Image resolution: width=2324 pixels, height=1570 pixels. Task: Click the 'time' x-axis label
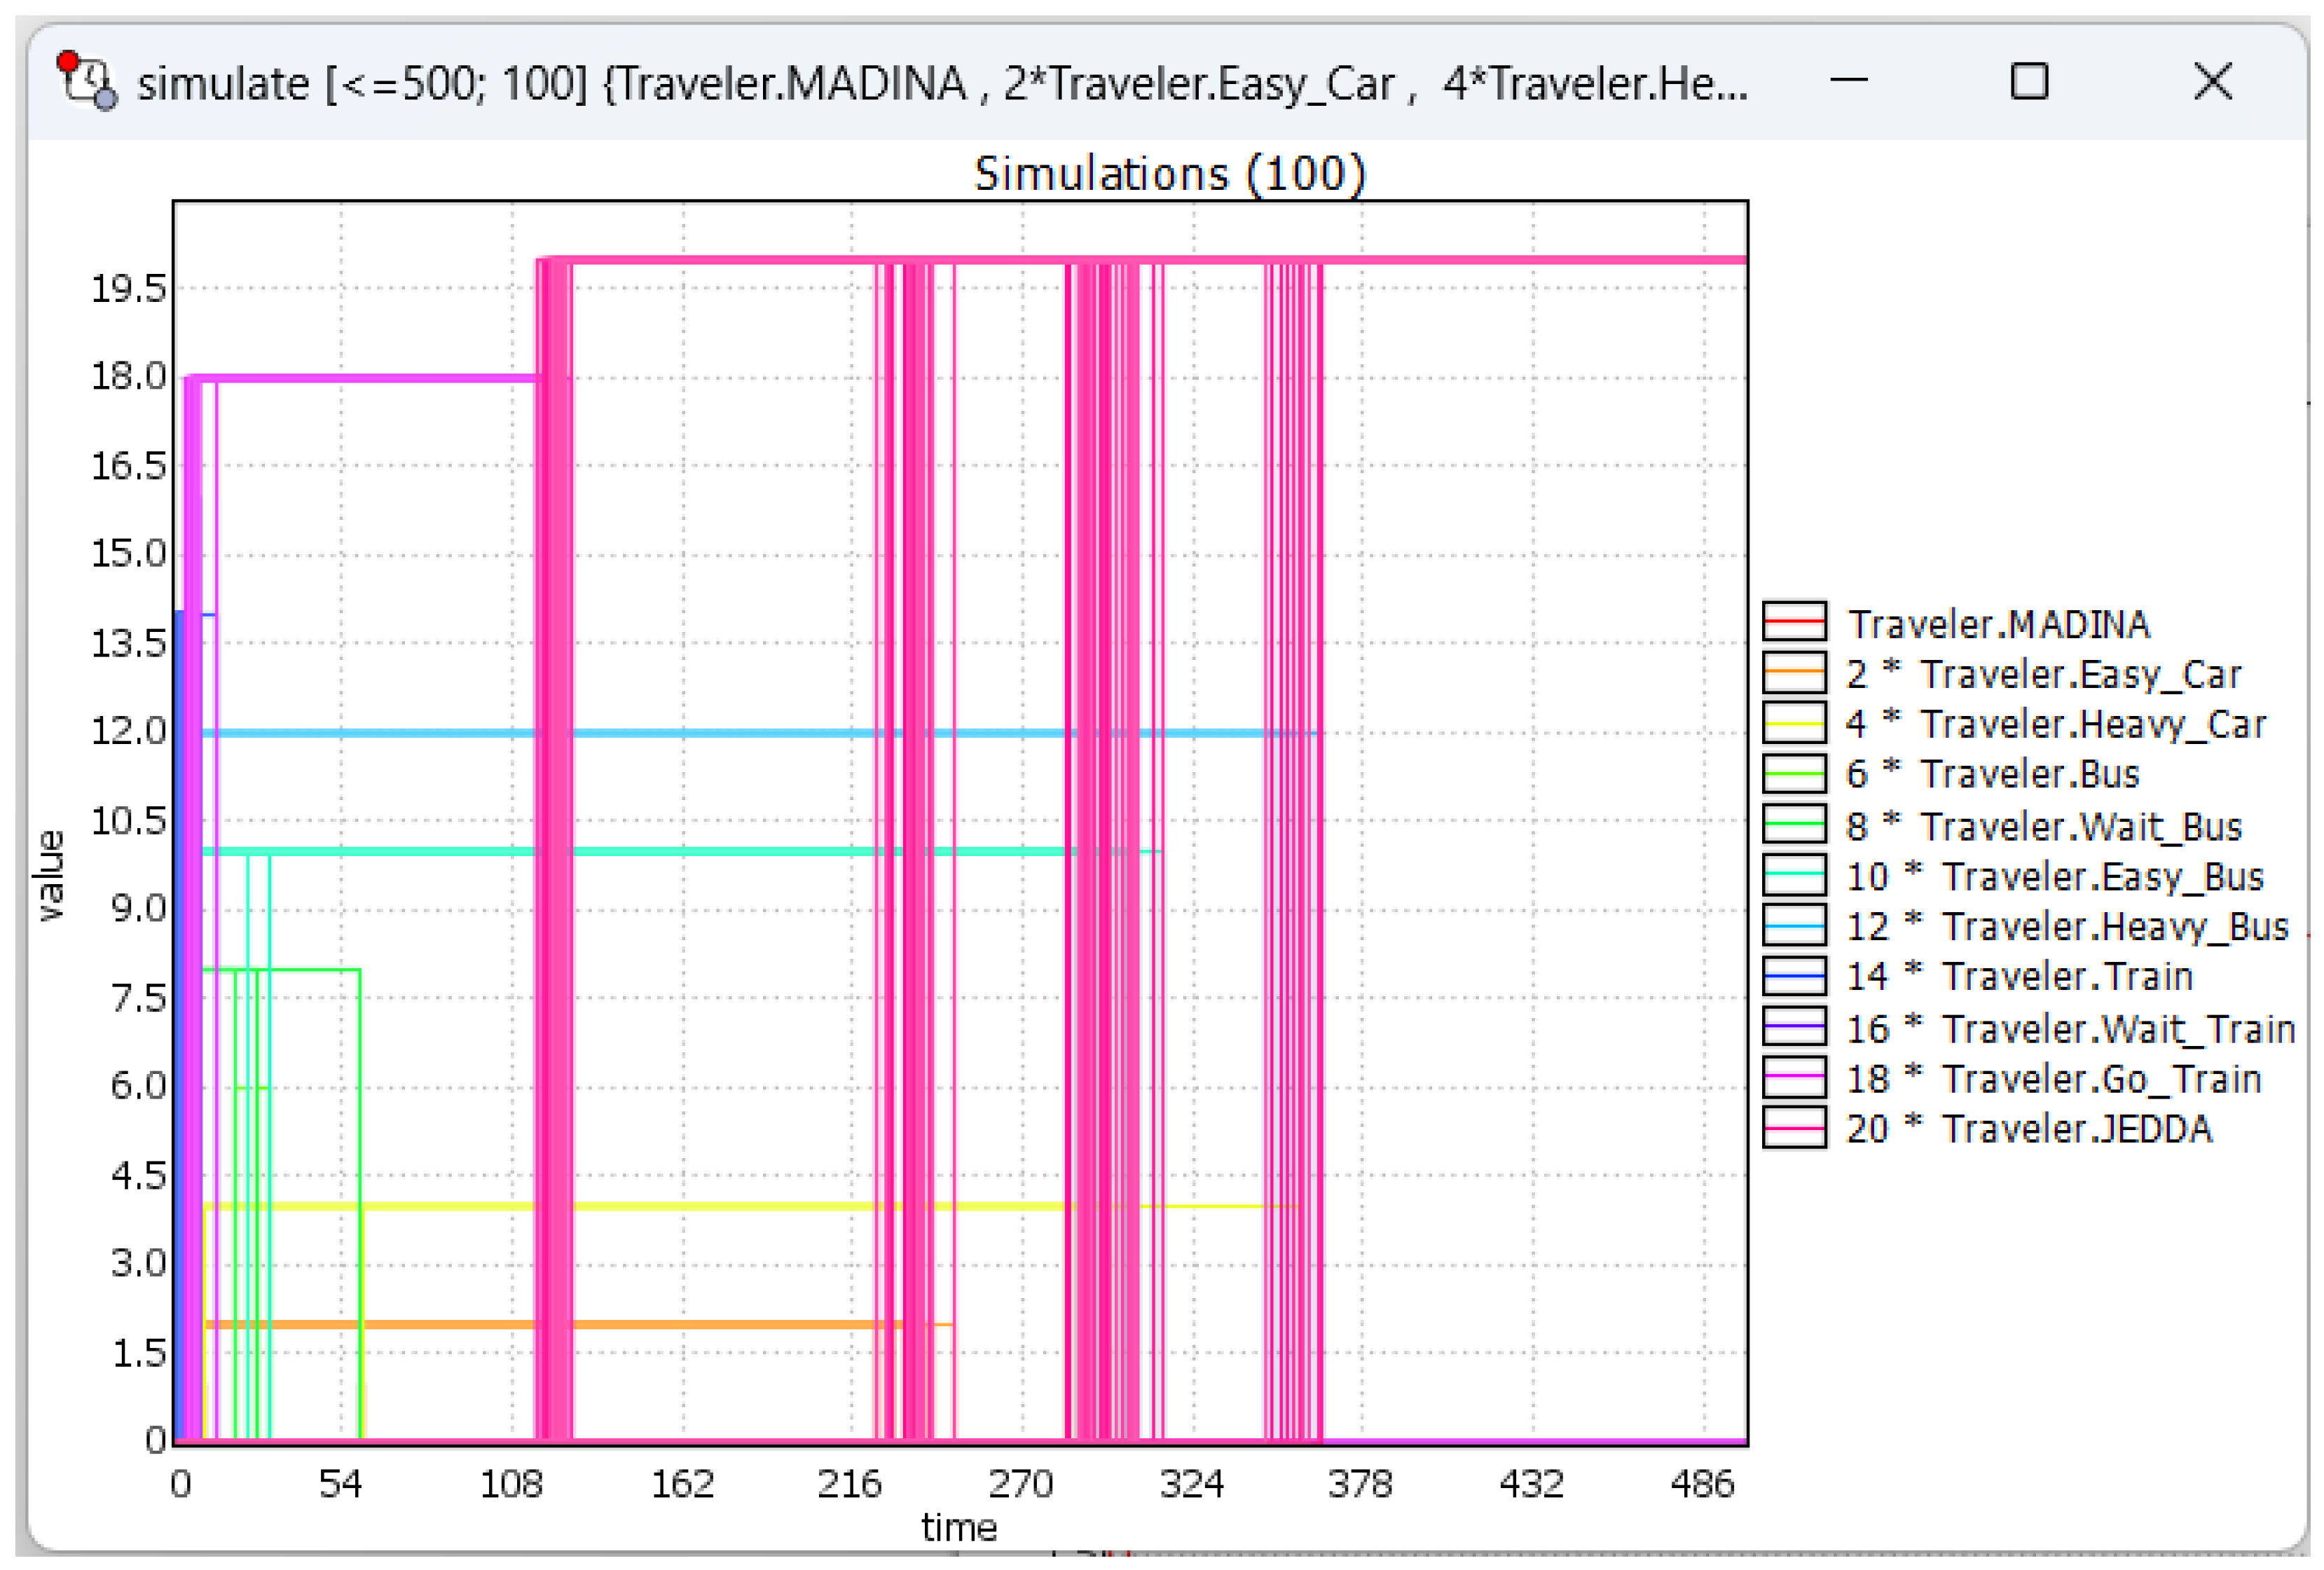958,1527
